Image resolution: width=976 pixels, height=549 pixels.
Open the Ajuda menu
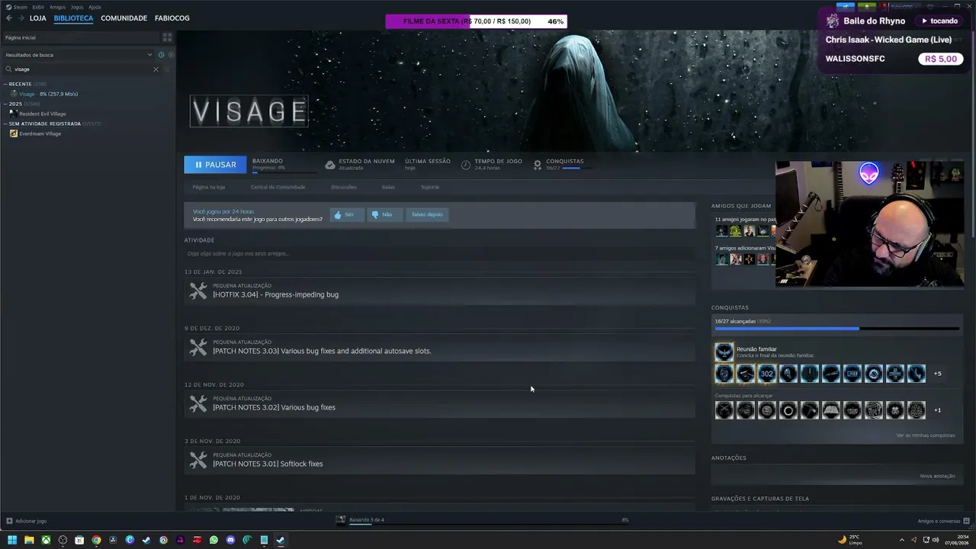[95, 7]
